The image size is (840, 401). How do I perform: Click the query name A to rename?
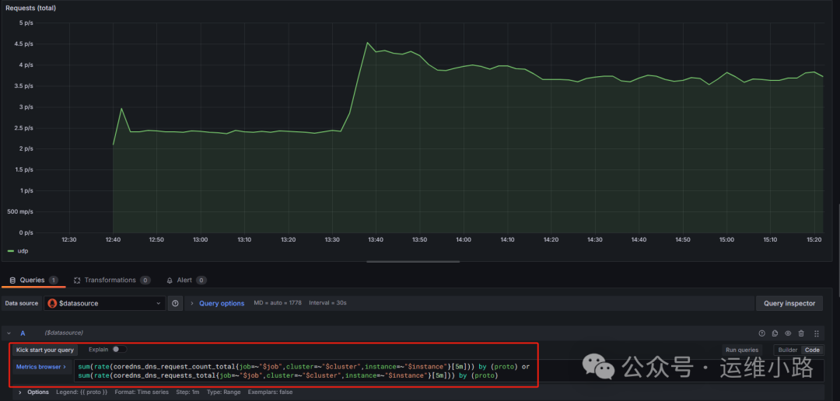pos(23,333)
